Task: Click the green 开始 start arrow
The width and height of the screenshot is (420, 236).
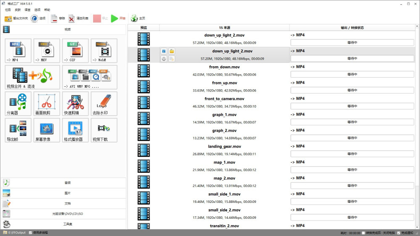Action: click(118, 18)
